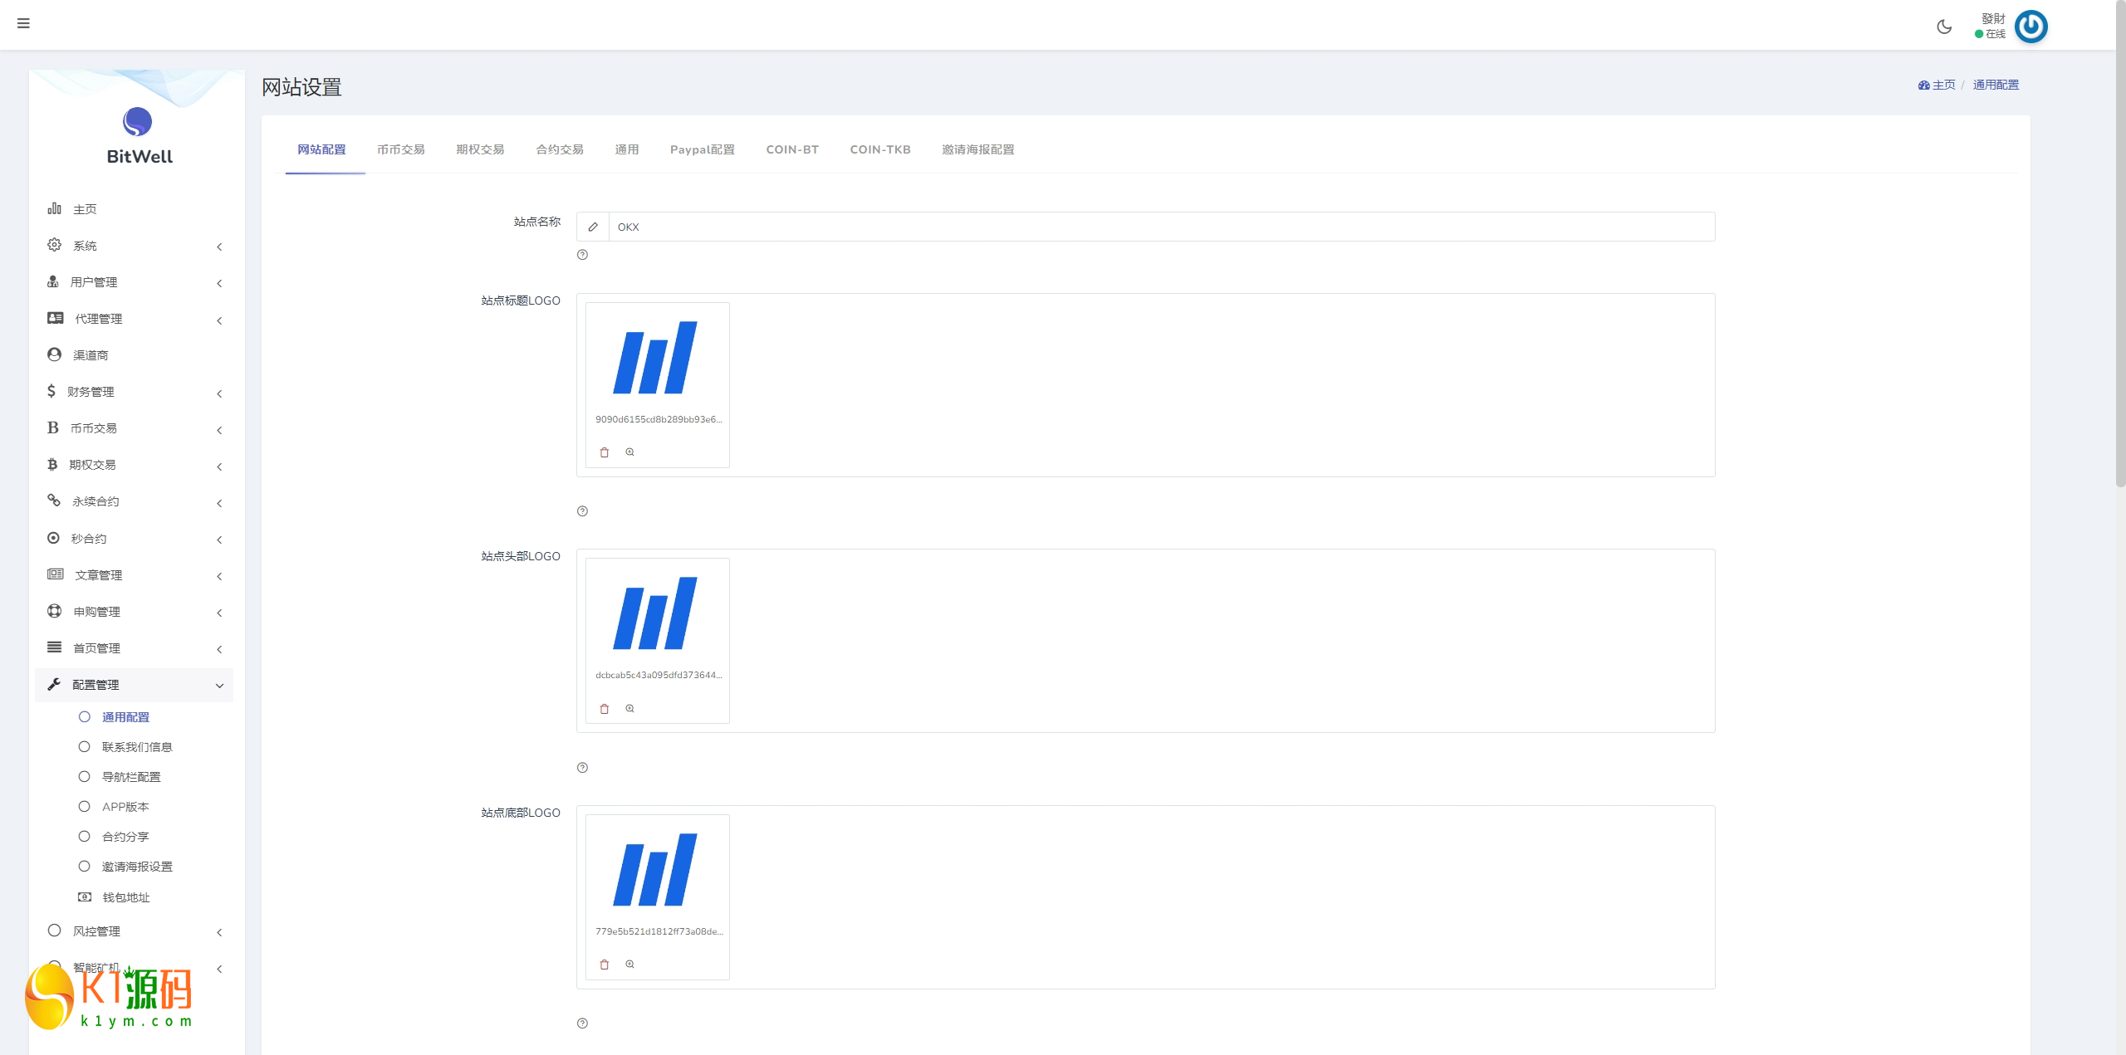
Task: Switch to the 邀请海报配置 tab
Action: 978,149
